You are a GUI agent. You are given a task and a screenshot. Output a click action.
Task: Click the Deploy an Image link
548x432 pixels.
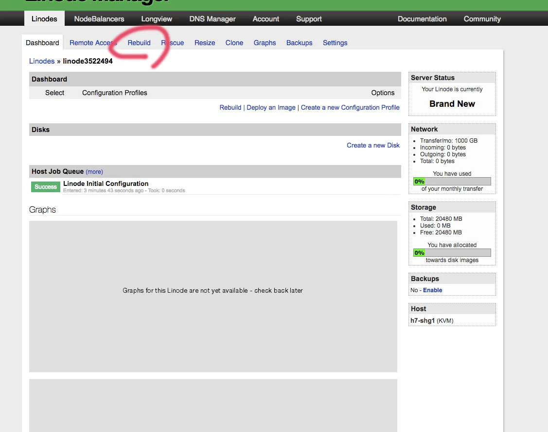[271, 107]
